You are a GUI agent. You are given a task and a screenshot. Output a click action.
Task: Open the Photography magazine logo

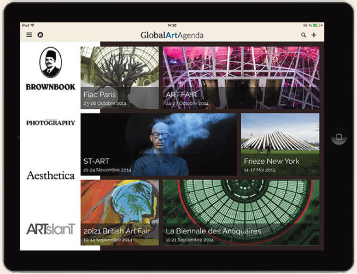[50, 123]
